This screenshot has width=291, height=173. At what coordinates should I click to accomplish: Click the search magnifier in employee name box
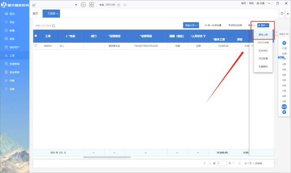point(54,26)
